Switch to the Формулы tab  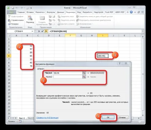(x=51, y=12)
